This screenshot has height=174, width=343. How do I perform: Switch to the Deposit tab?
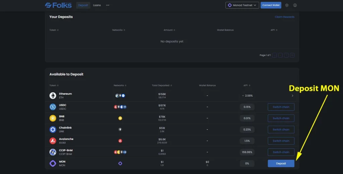(x=83, y=5)
